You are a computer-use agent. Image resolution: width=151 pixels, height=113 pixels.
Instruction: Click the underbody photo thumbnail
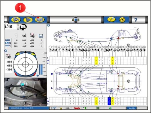25,92
